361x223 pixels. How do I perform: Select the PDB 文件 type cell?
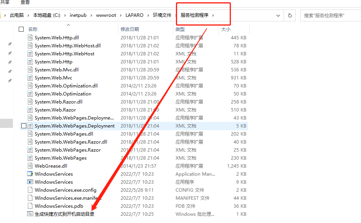pos(185,206)
